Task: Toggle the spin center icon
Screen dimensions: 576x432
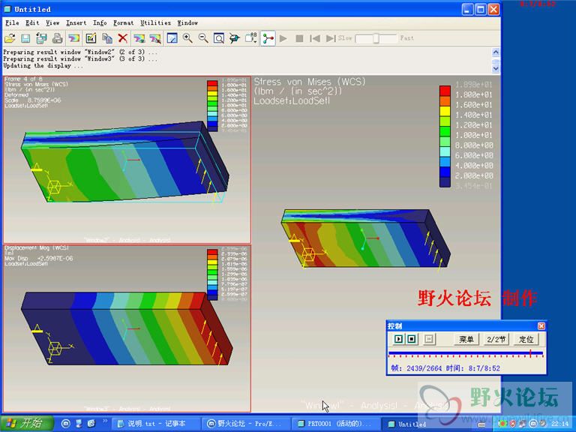Action: coord(268,38)
